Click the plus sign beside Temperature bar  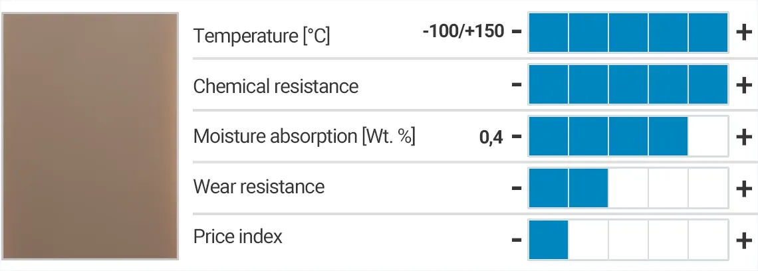[x=744, y=32]
